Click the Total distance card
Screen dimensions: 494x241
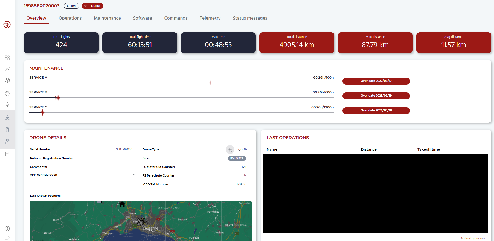(297, 43)
